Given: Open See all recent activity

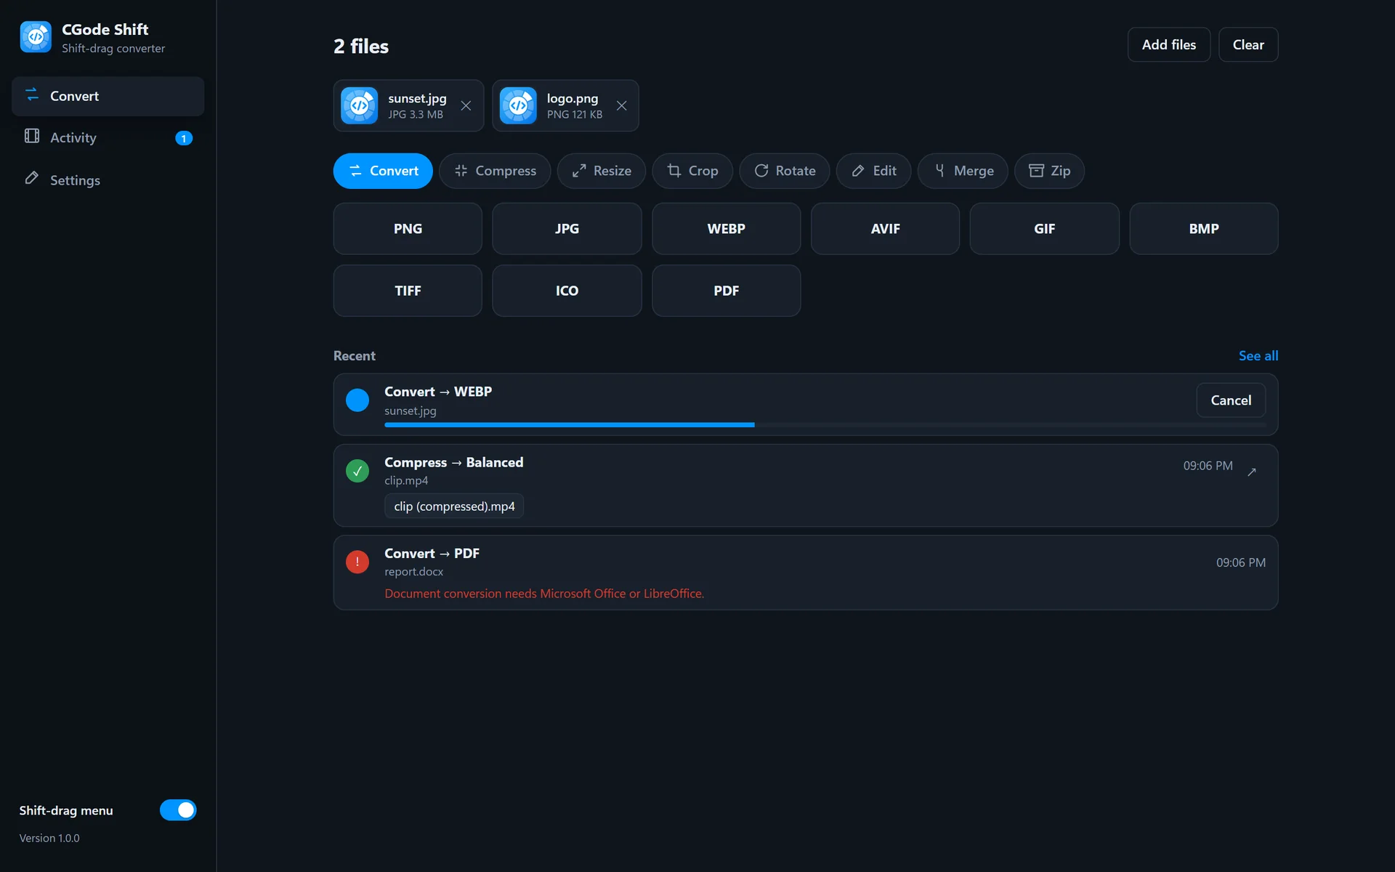Looking at the screenshot, I should [1258, 356].
